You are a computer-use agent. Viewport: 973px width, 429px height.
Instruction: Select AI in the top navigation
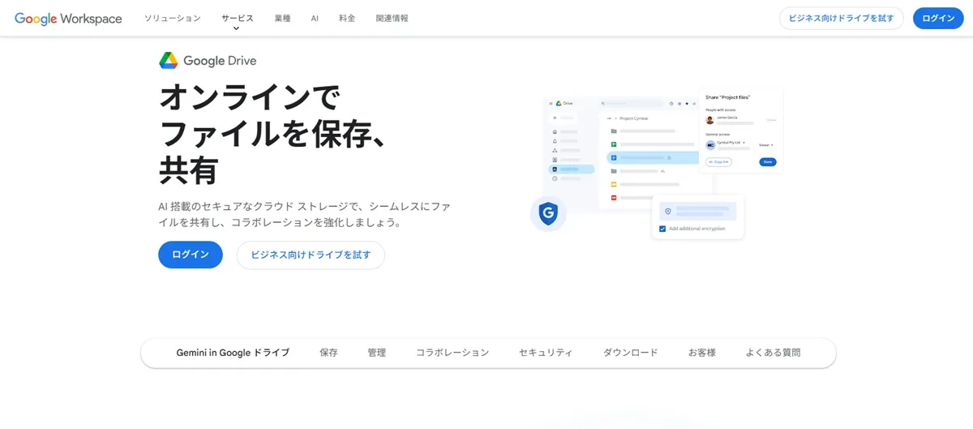click(x=315, y=18)
